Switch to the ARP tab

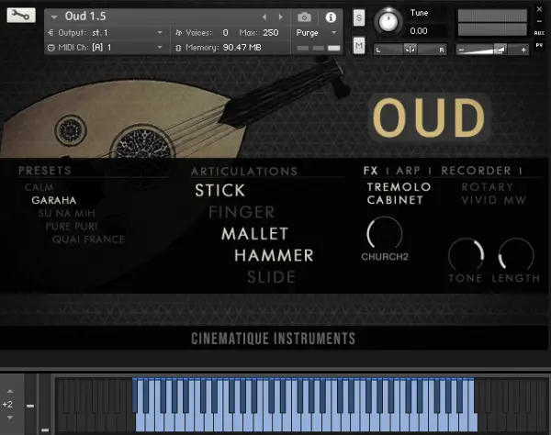408,171
